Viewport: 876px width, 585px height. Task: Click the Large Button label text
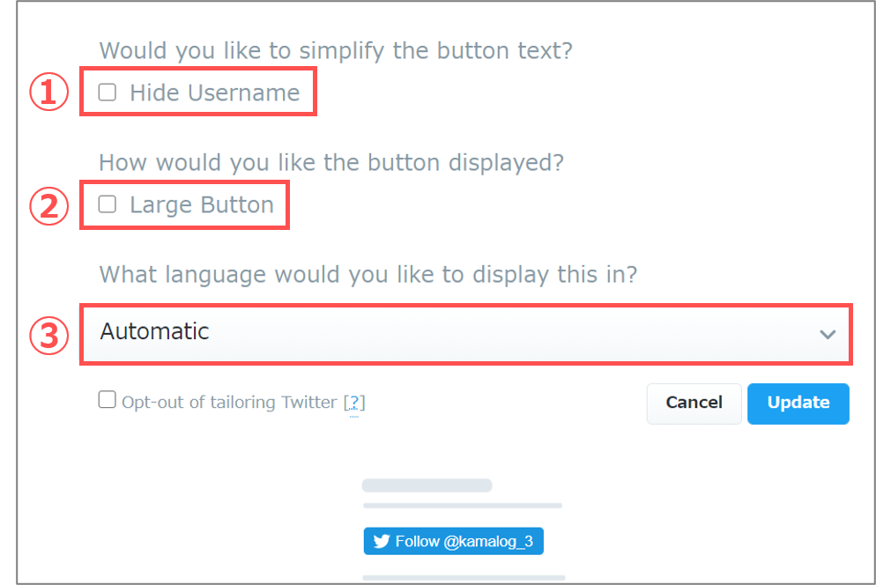coord(202,205)
